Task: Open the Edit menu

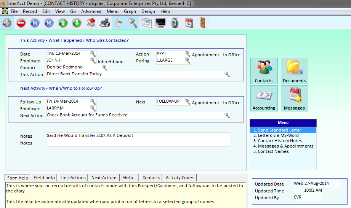Action: (46, 11)
